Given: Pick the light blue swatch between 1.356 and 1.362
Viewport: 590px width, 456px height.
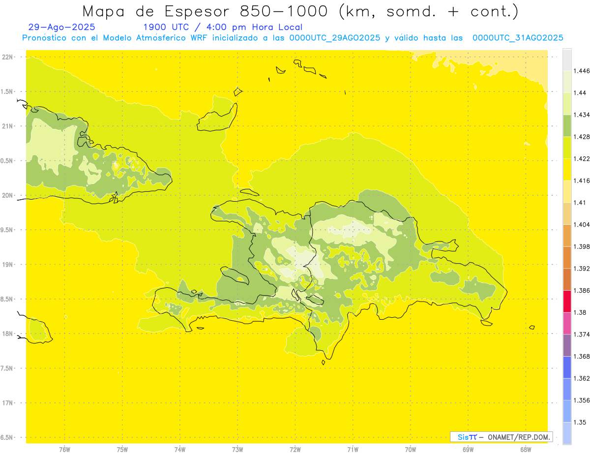Looking at the screenshot, I should click(567, 389).
